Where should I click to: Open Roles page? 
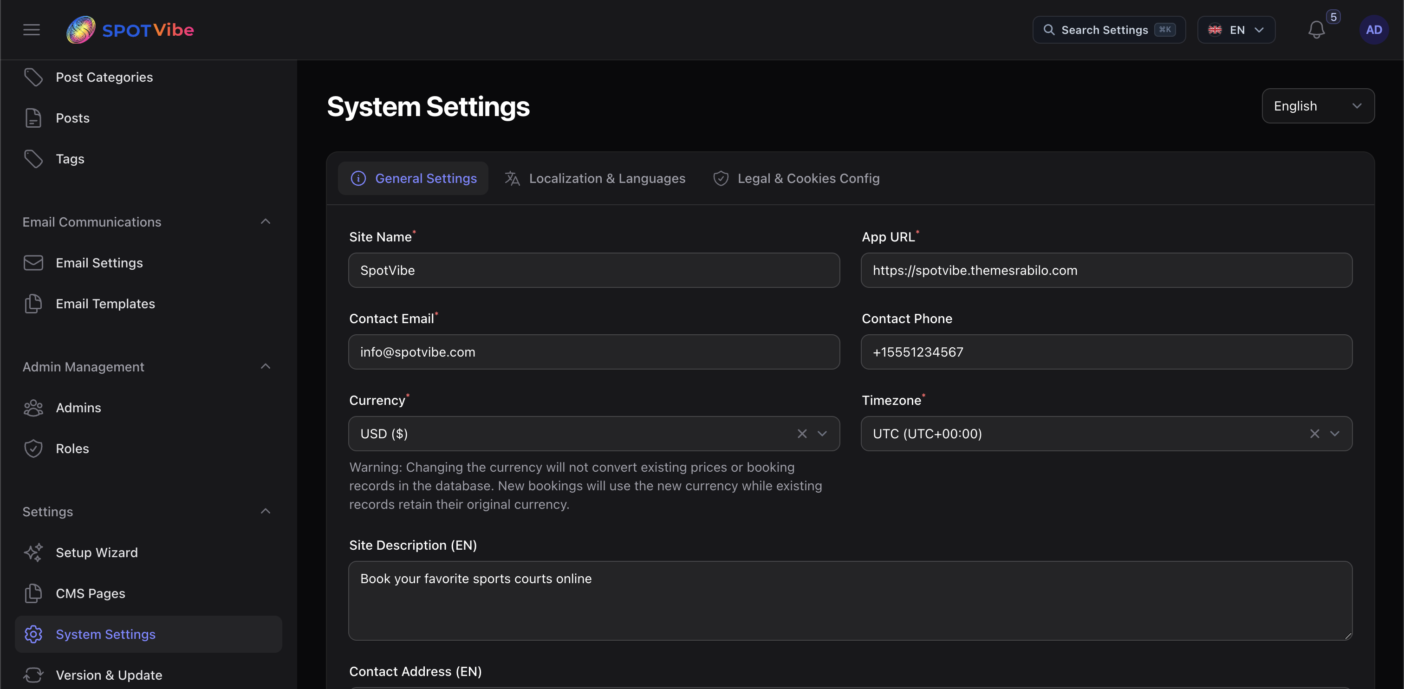(x=148, y=448)
